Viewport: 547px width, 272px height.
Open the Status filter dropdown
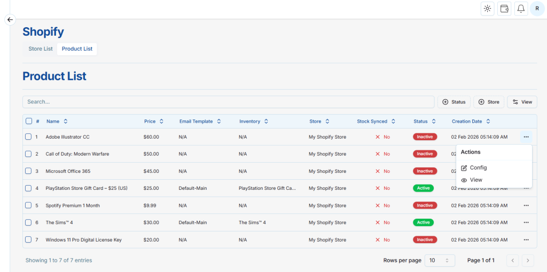click(x=454, y=102)
